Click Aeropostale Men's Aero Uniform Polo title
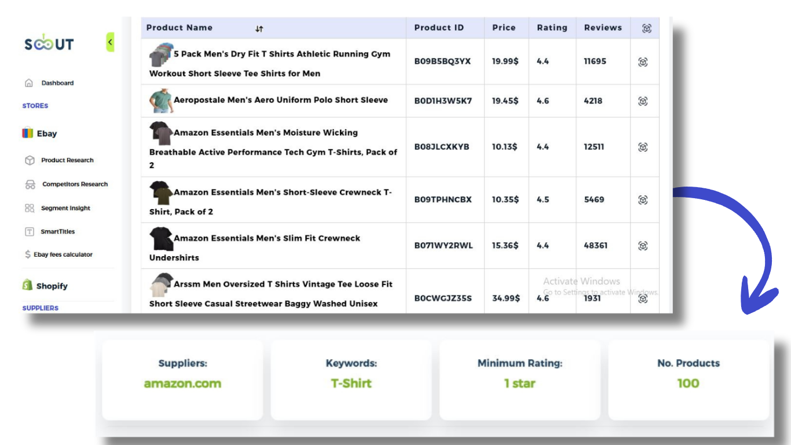This screenshot has width=791, height=445. pyautogui.click(x=281, y=100)
